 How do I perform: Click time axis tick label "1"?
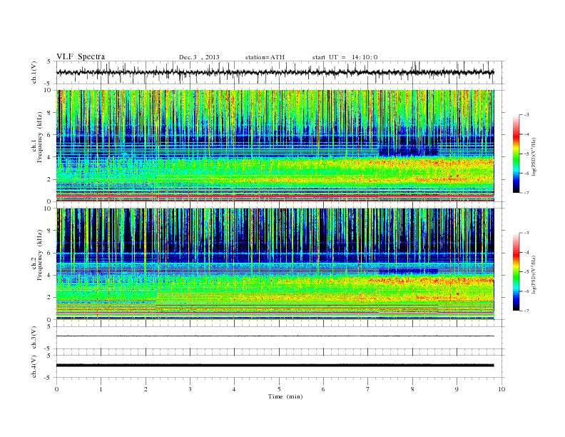[101, 389]
